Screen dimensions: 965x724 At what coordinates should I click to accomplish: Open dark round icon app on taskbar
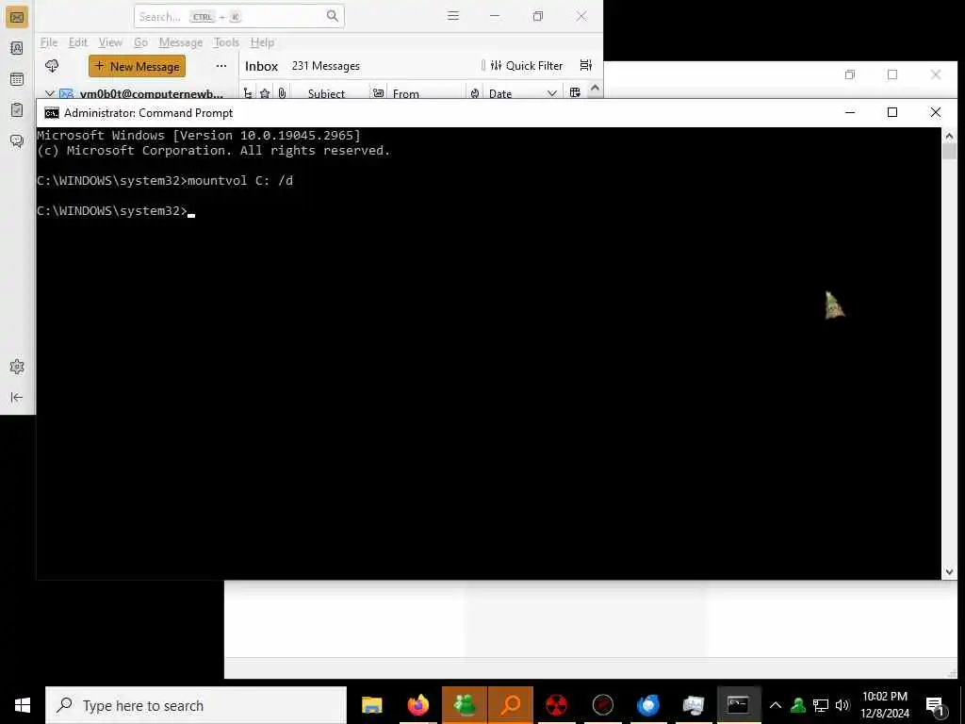602,705
